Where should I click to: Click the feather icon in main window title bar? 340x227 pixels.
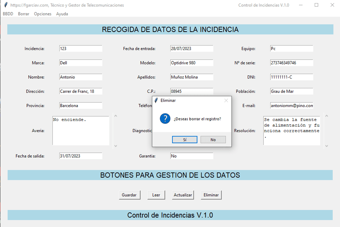tap(5, 5)
